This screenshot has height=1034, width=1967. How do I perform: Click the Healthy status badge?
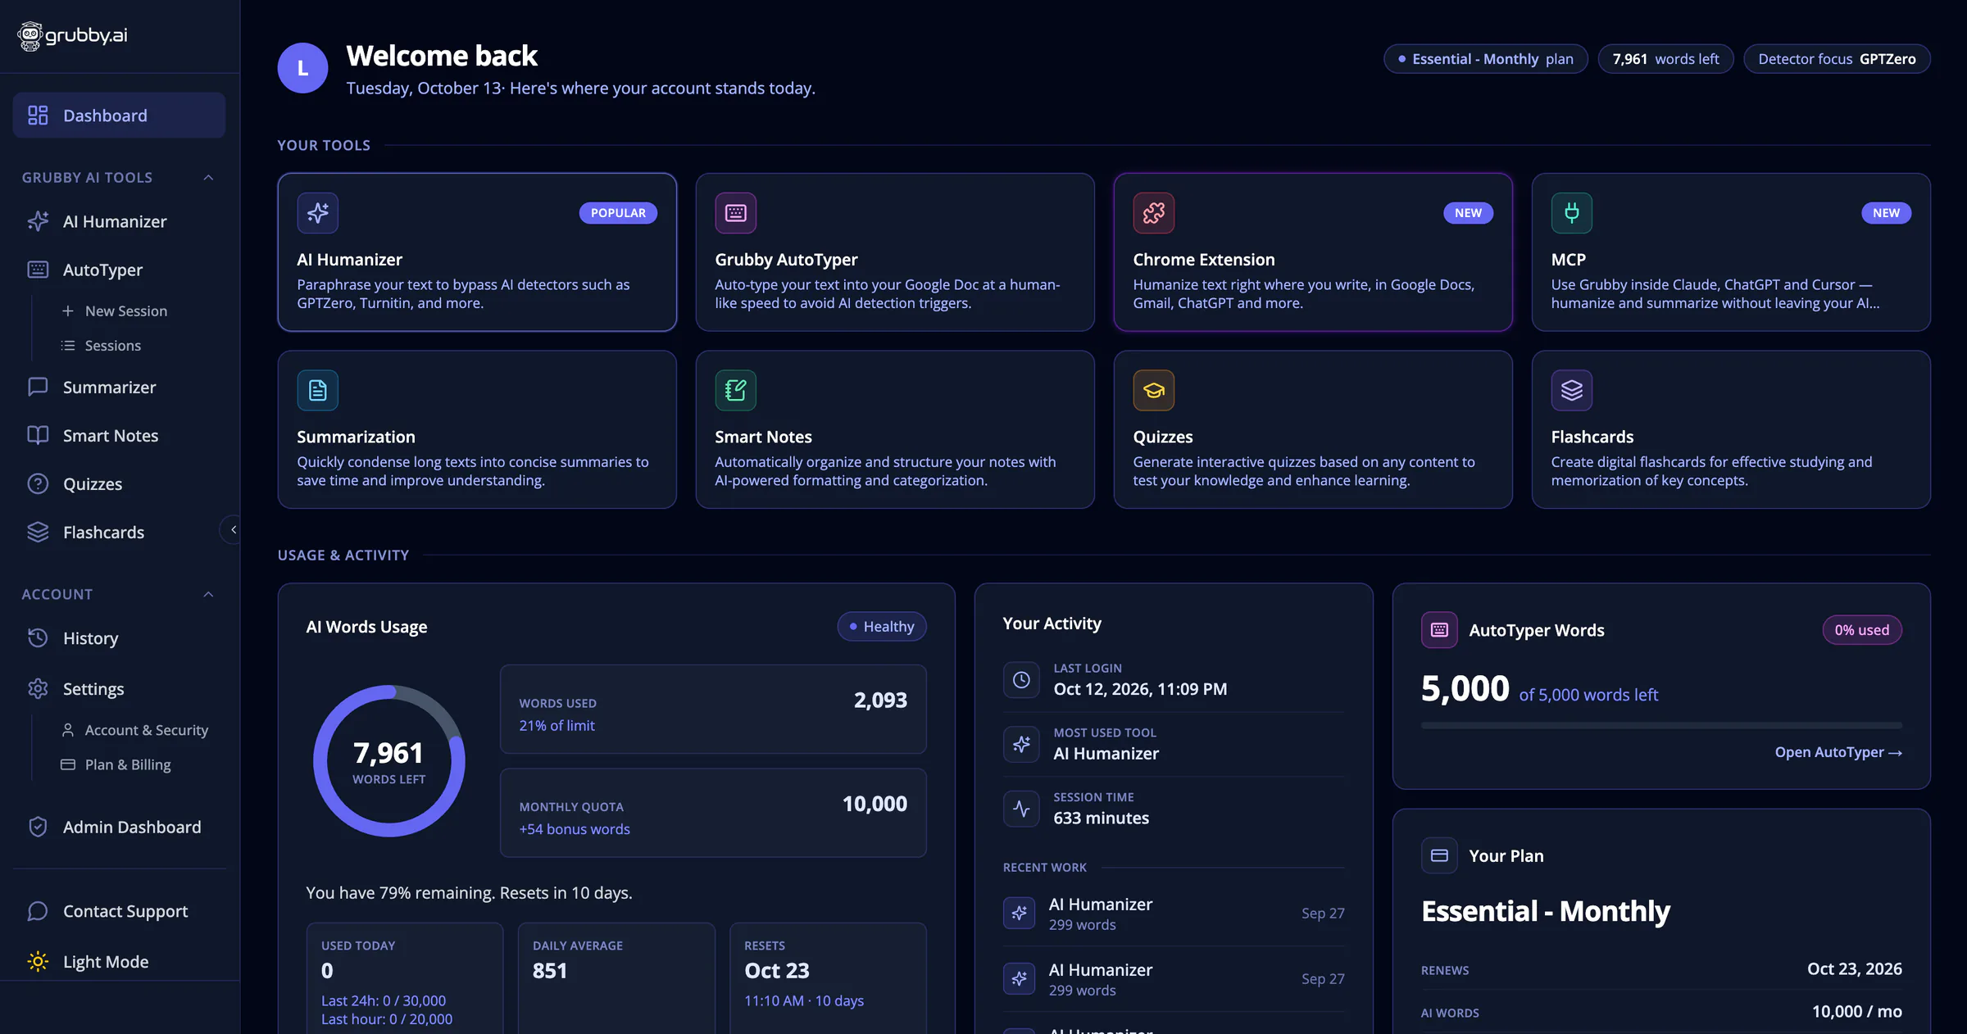[882, 627]
